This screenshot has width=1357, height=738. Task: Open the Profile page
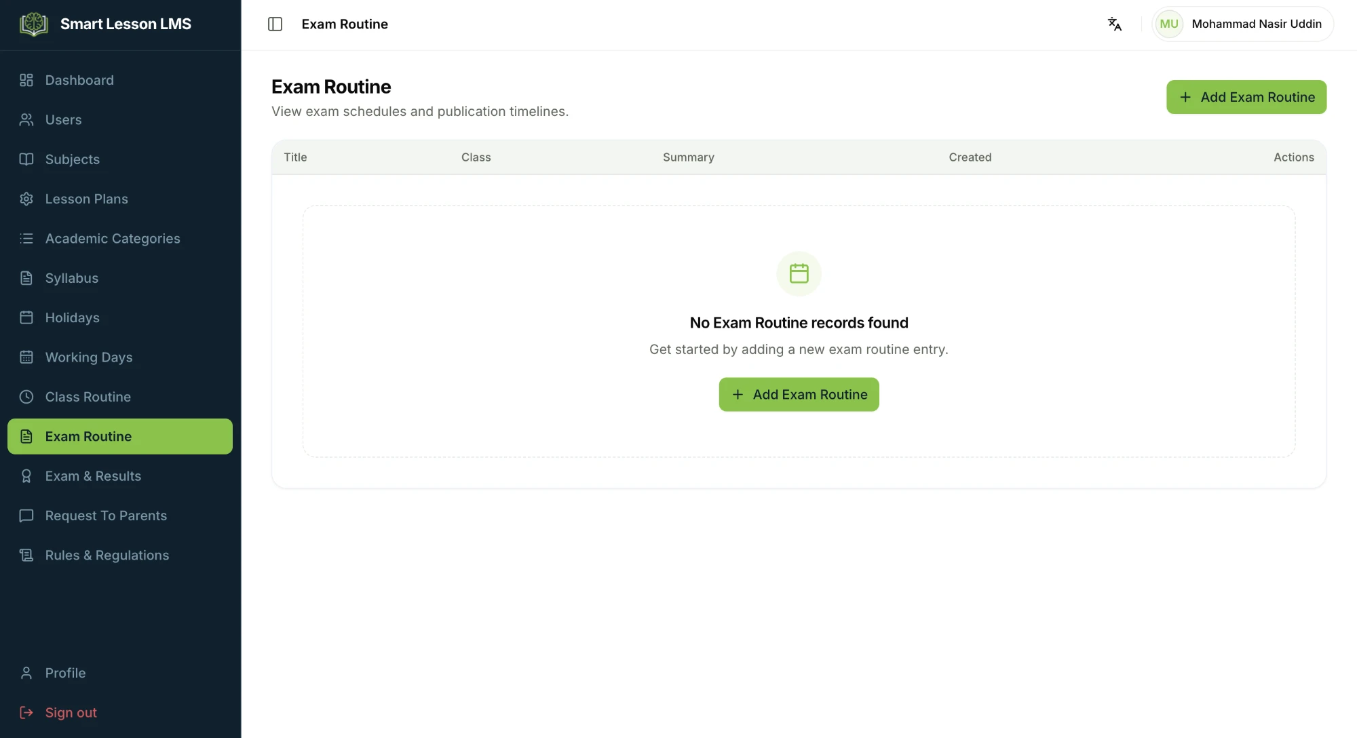(120, 673)
